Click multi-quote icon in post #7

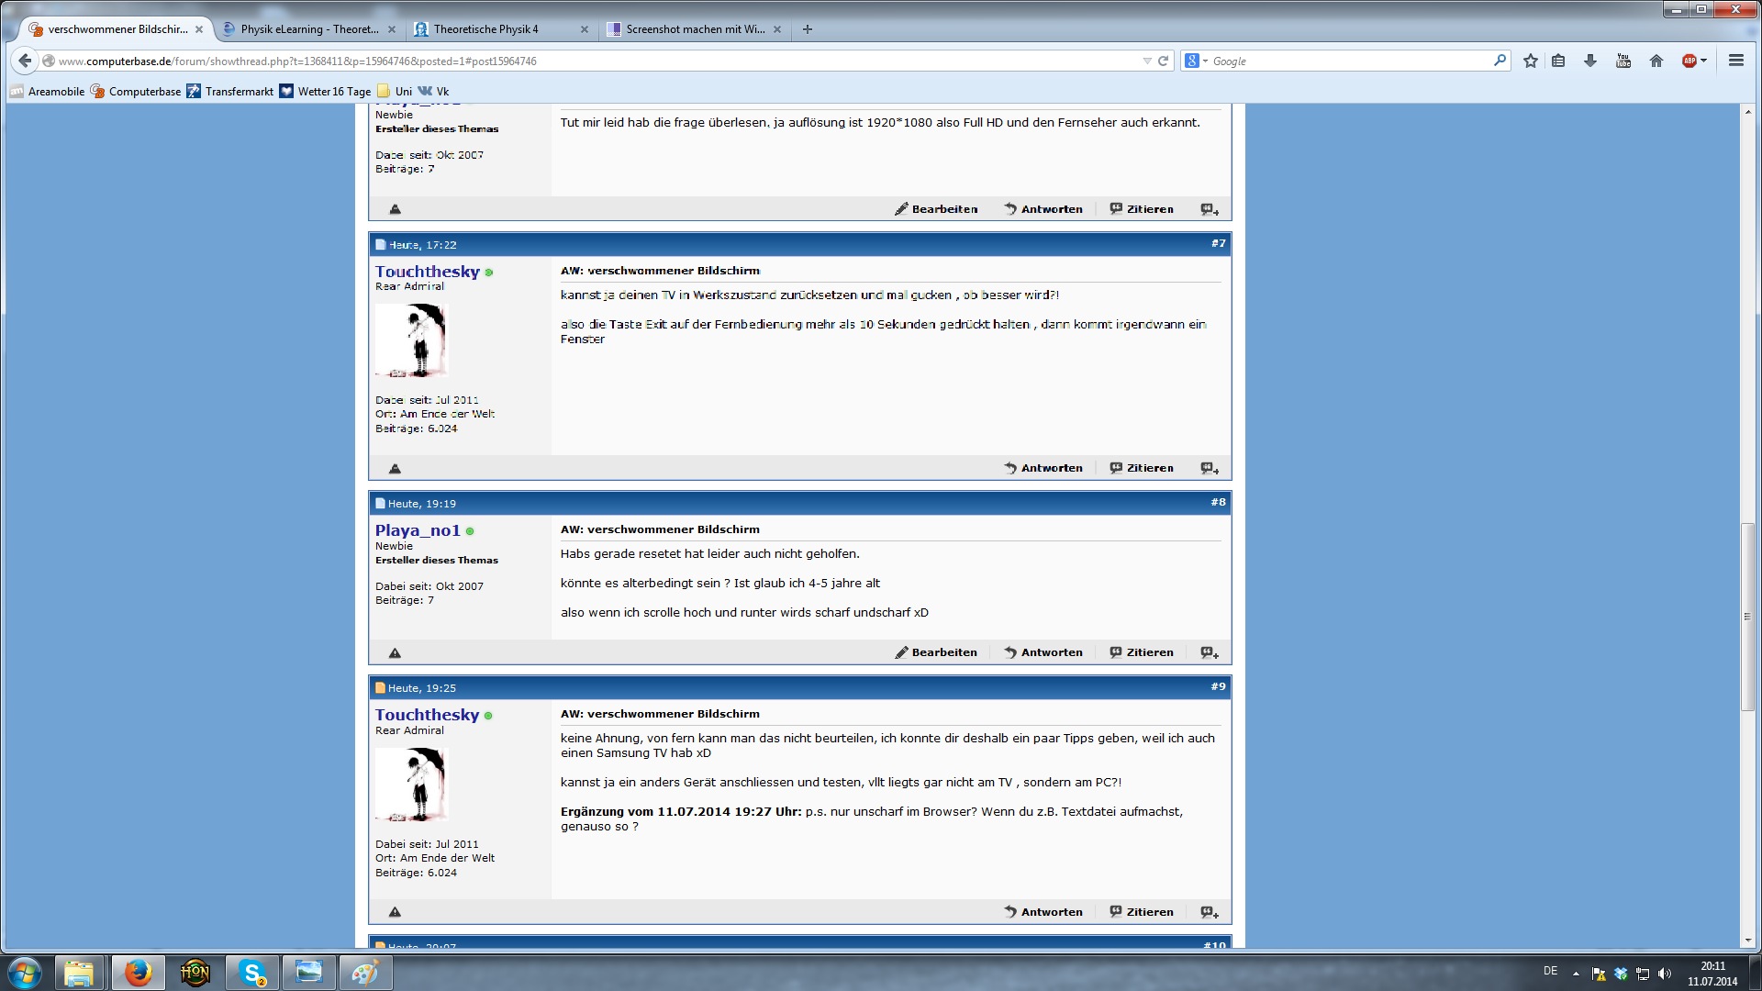click(x=1210, y=468)
